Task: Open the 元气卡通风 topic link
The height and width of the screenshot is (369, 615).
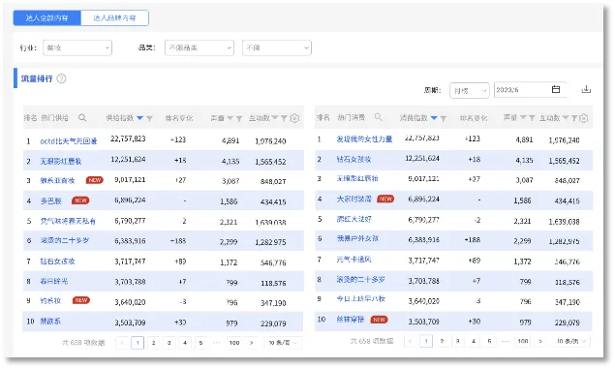Action: click(354, 260)
